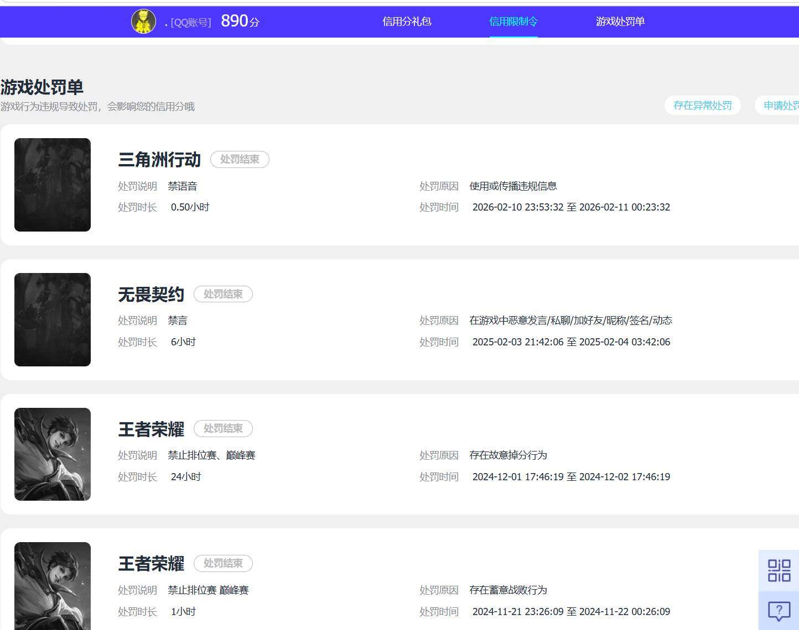Click 处罚结束 badge for 三角洲行动
Screen dimensions: 799x630
240,159
